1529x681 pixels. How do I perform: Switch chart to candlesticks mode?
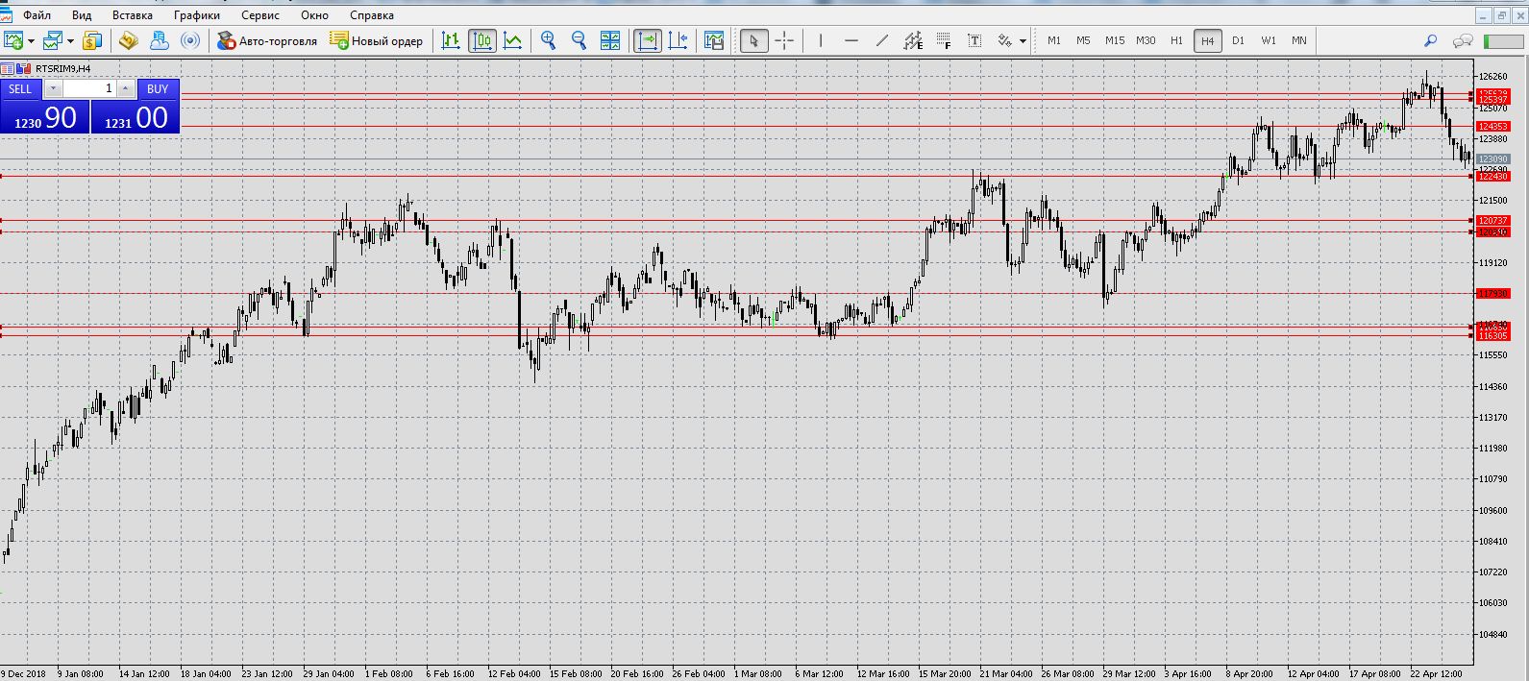click(482, 40)
